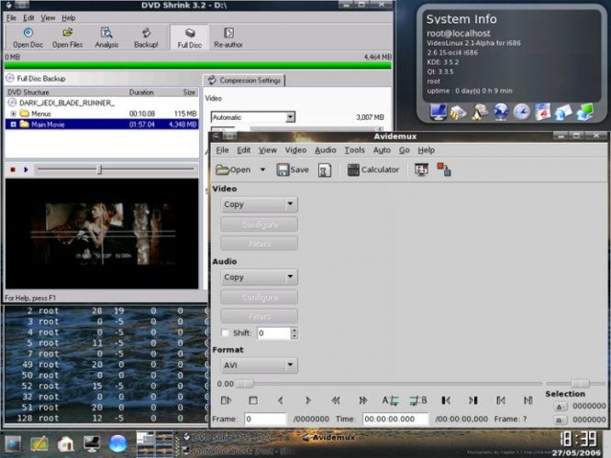Click the Backup! toolbar icon
611x458 pixels.
146,38
